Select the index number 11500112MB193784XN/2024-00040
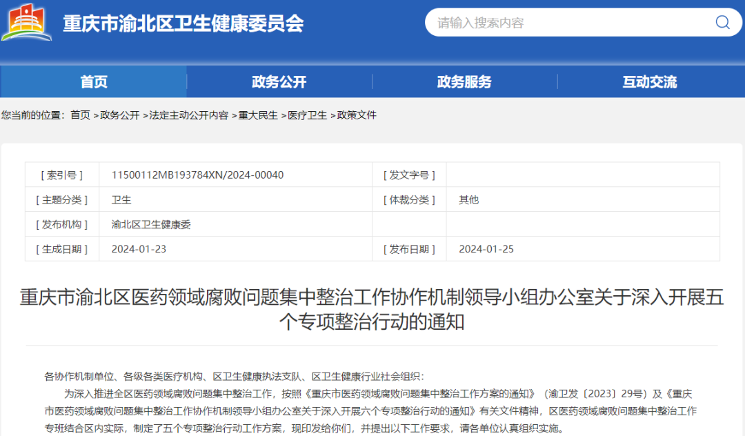Viewport: 745px width, 436px height. 198,175
